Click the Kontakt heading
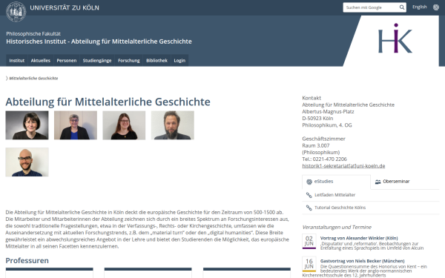 click(x=311, y=98)
